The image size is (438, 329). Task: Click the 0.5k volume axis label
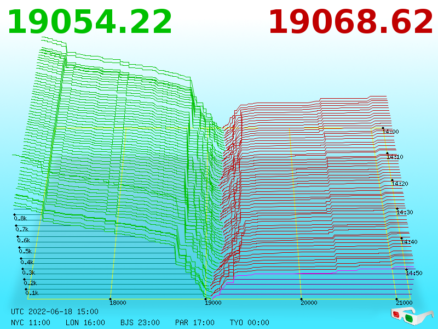[25, 251]
